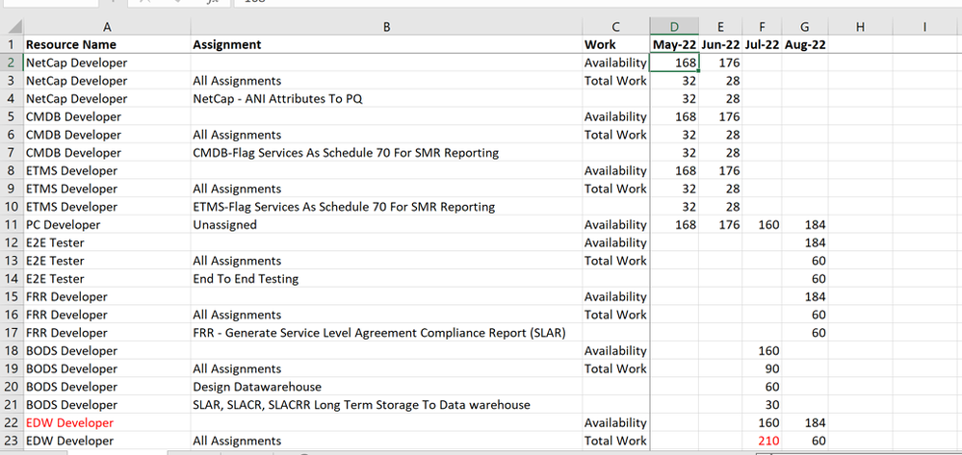This screenshot has height=455, width=962.
Task: Select row 11 header number
Action: [12, 225]
